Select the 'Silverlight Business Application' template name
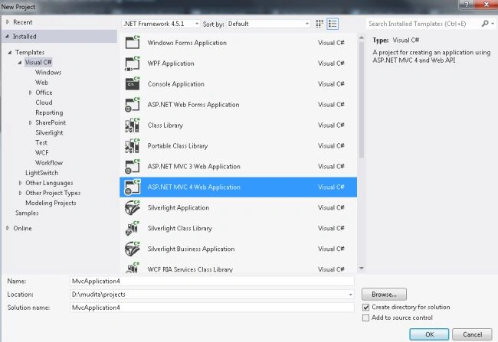The height and width of the screenshot is (342, 498). (191, 249)
